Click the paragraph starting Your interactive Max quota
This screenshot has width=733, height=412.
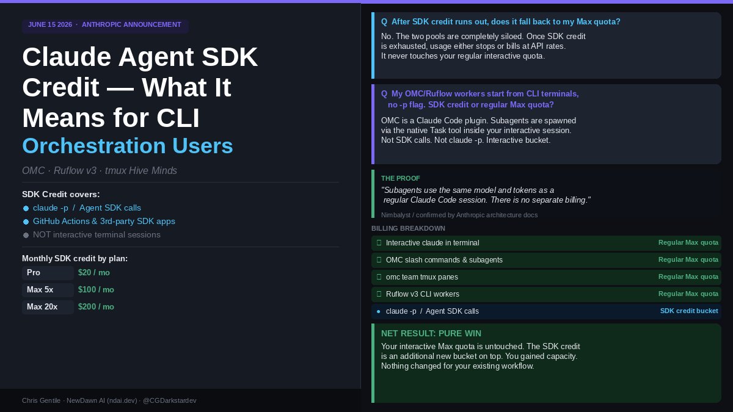481,356
